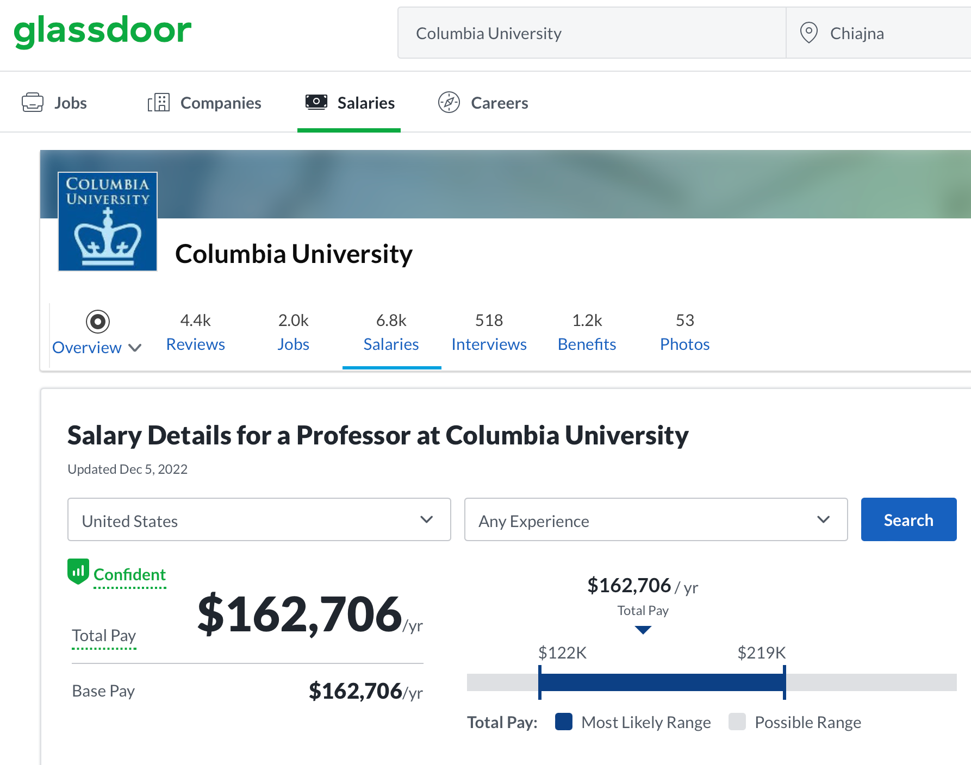The image size is (971, 765).
Task: Click the Companies building icon
Action: pos(158,102)
